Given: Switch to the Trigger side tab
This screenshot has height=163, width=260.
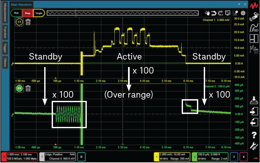Looking at the screenshot, I should tap(5, 47).
